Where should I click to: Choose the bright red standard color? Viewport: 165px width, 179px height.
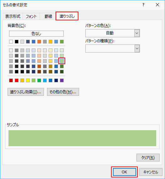click(x=17, y=80)
